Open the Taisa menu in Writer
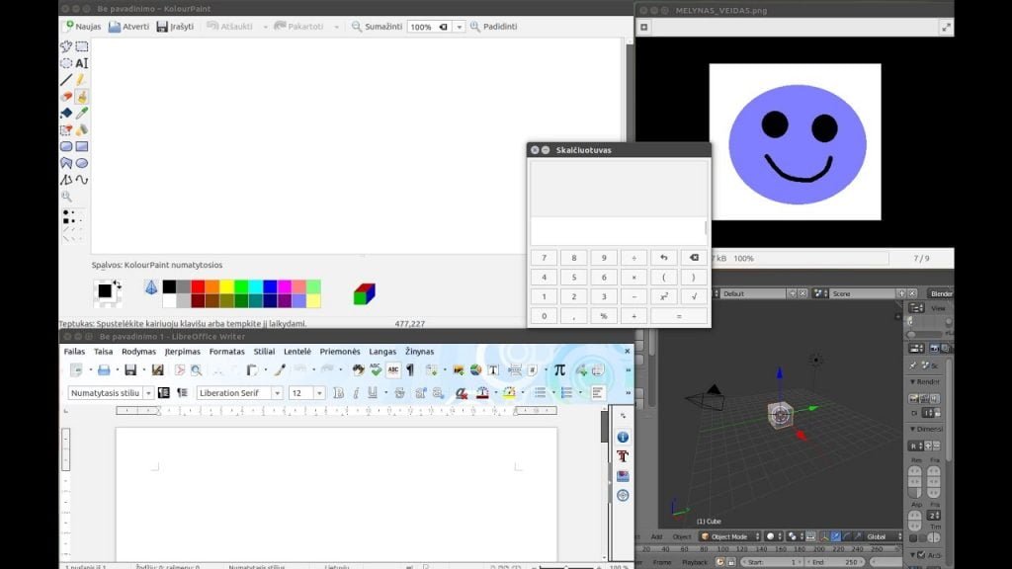The width and height of the screenshot is (1012, 569). [103, 352]
